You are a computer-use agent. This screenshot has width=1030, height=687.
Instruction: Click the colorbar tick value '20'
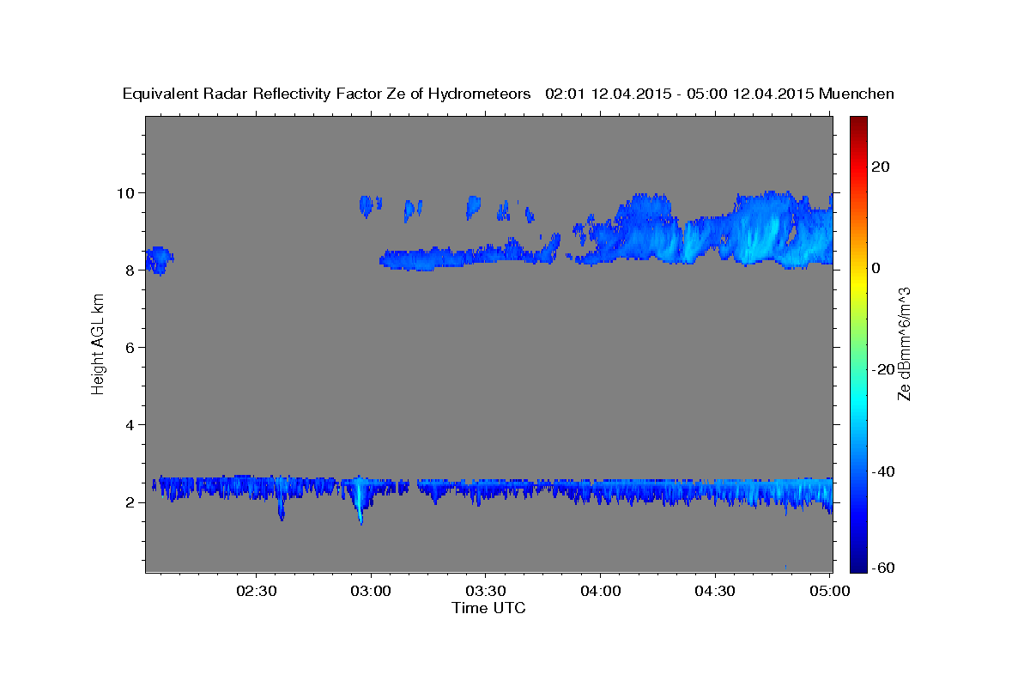tap(880, 166)
